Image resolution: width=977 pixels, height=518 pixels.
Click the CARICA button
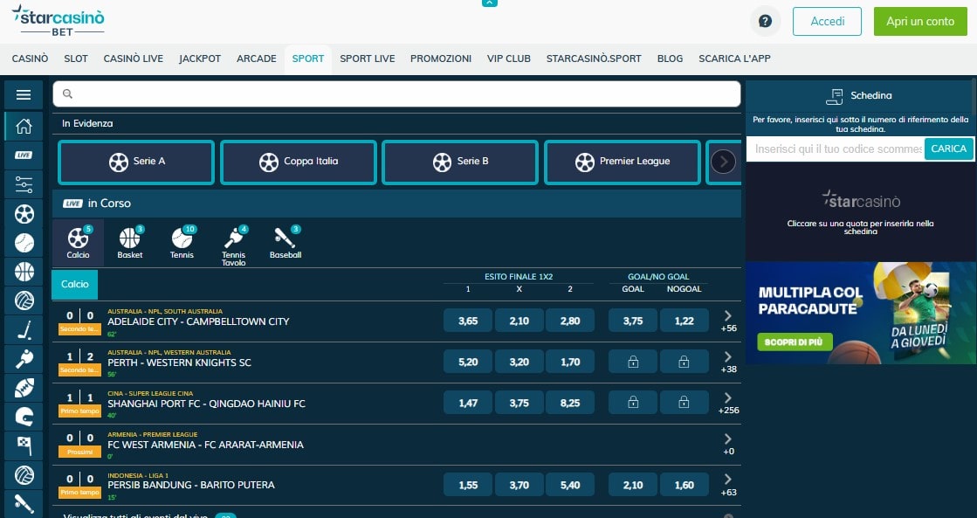pyautogui.click(x=948, y=149)
